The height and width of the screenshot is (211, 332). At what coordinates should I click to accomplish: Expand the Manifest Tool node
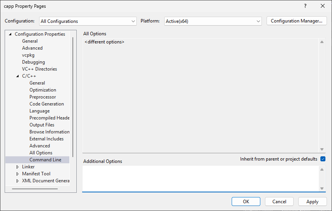(17, 174)
